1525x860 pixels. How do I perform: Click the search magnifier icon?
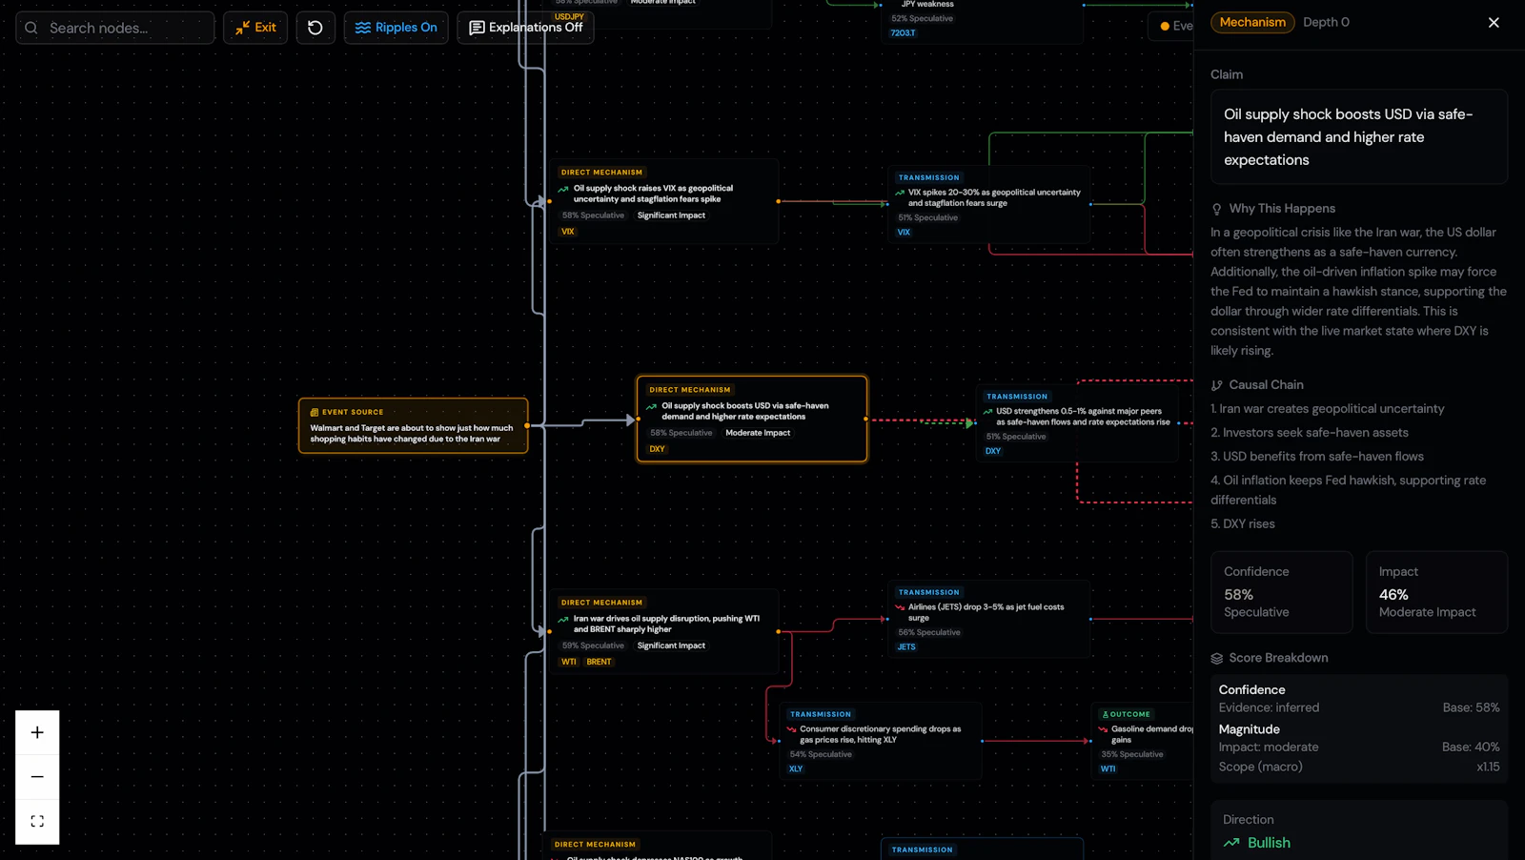tap(31, 28)
